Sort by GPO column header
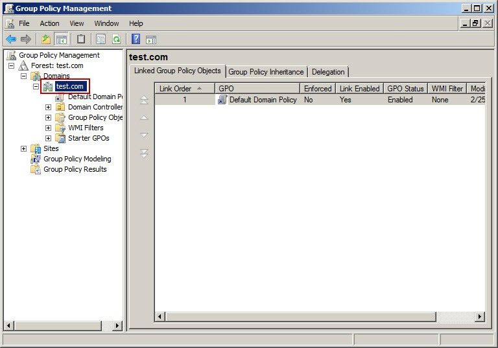Screen dimensions: 498x348 [x=257, y=89]
